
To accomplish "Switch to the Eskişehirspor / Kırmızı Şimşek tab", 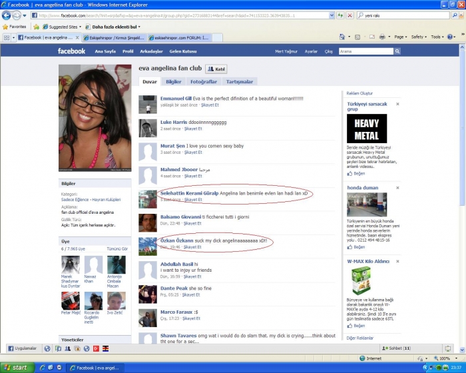I will (114, 38).
